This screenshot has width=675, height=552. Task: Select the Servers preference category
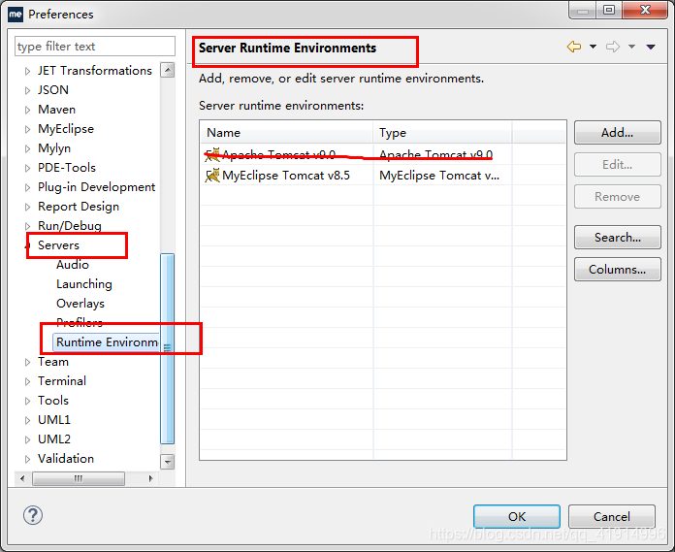[x=58, y=245]
